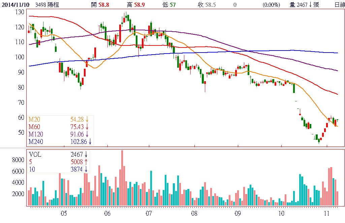Click the volume 量 2467 張 readout
This screenshot has height=223, width=345.
pyautogui.click(x=305, y=5)
